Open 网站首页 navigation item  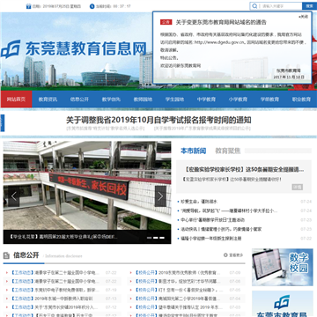16,100
